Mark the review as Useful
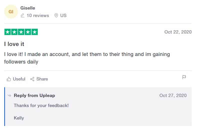 19,79
